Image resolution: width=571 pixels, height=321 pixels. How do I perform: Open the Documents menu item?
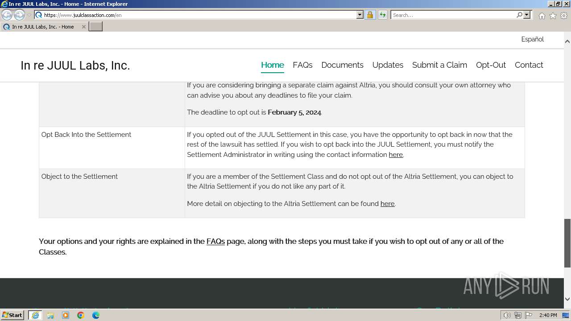coord(342,65)
